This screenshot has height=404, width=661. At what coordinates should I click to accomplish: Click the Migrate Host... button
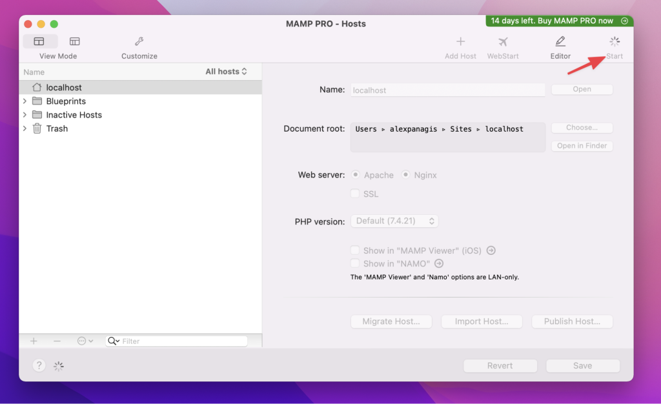[x=391, y=321]
